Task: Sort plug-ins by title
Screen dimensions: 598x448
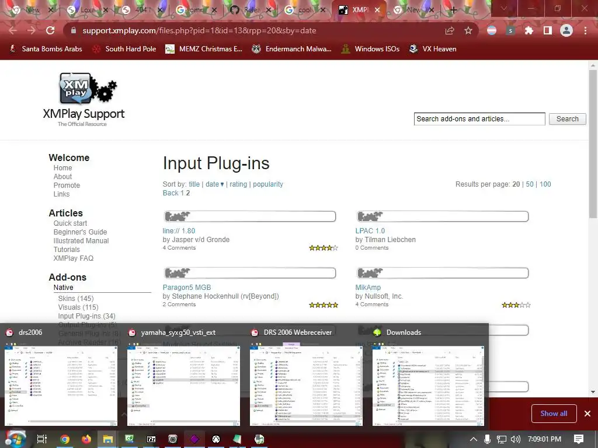Action: click(x=194, y=184)
